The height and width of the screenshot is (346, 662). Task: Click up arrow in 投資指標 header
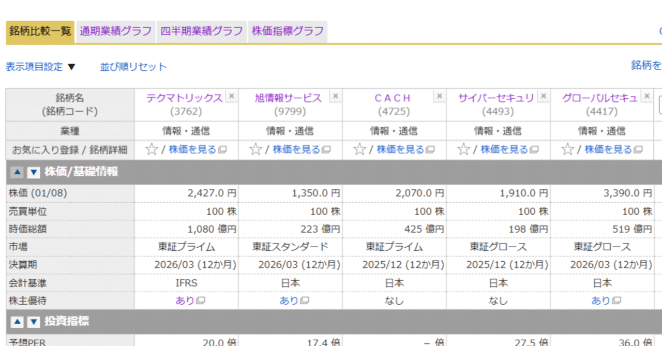[17, 322]
